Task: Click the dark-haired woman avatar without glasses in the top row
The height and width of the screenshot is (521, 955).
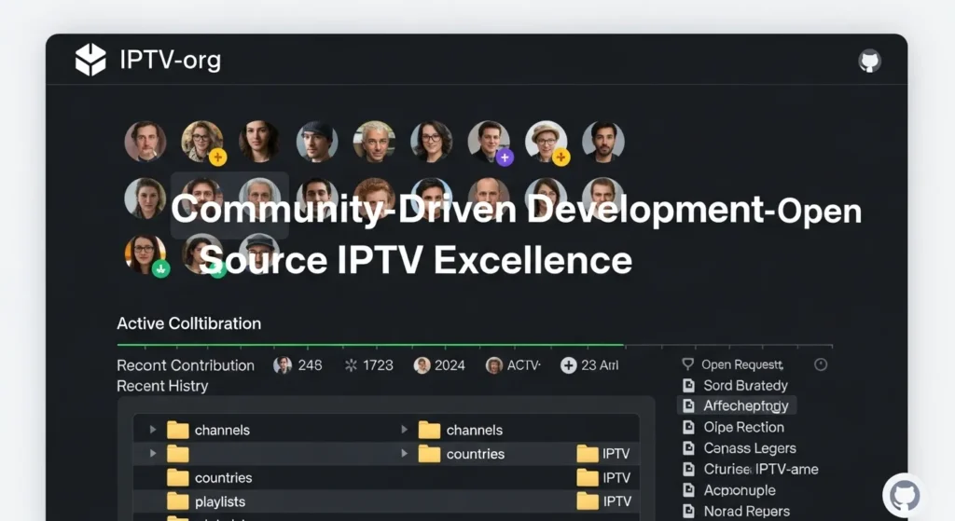Action: coord(259,141)
